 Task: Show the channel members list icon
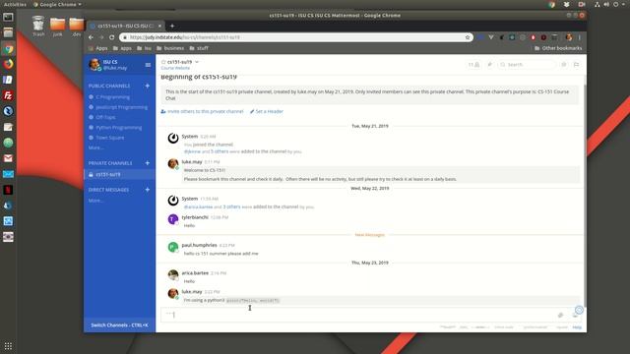click(473, 64)
